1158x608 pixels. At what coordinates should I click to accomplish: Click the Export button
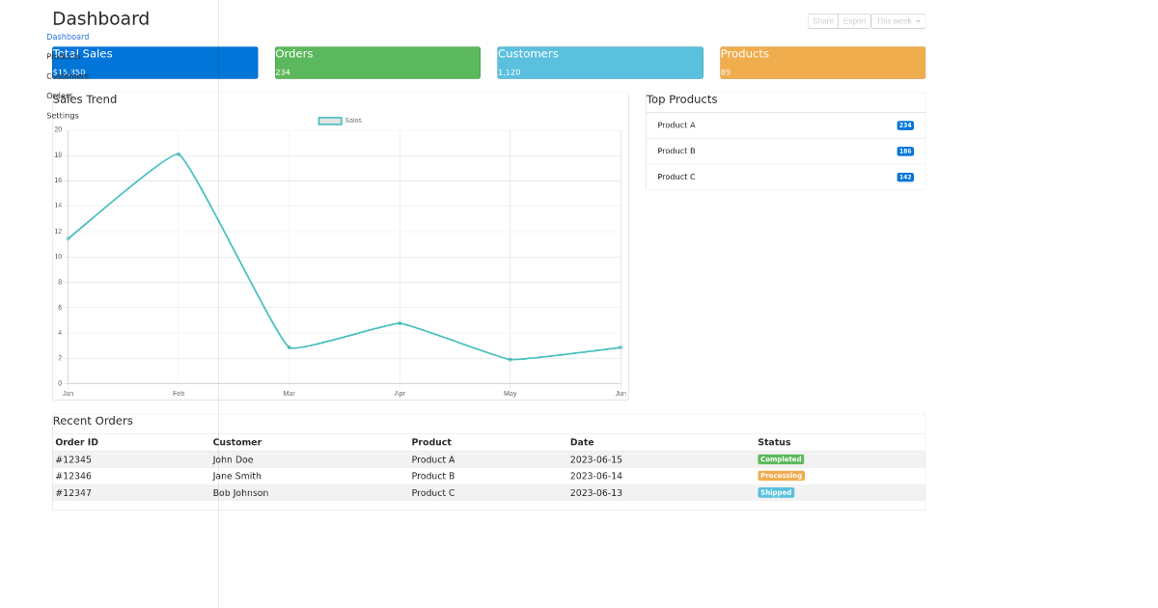(853, 20)
